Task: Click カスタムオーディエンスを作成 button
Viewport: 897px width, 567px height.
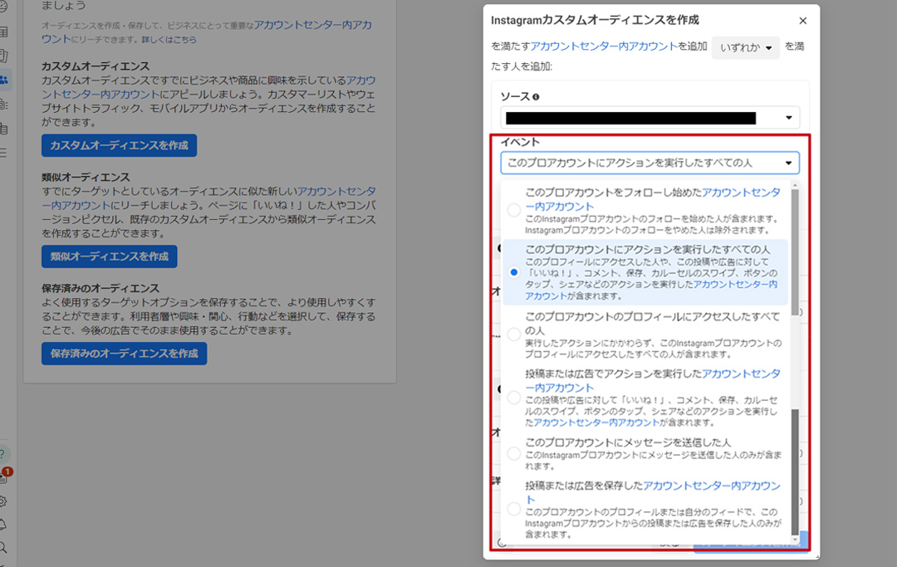Action: pos(119,145)
